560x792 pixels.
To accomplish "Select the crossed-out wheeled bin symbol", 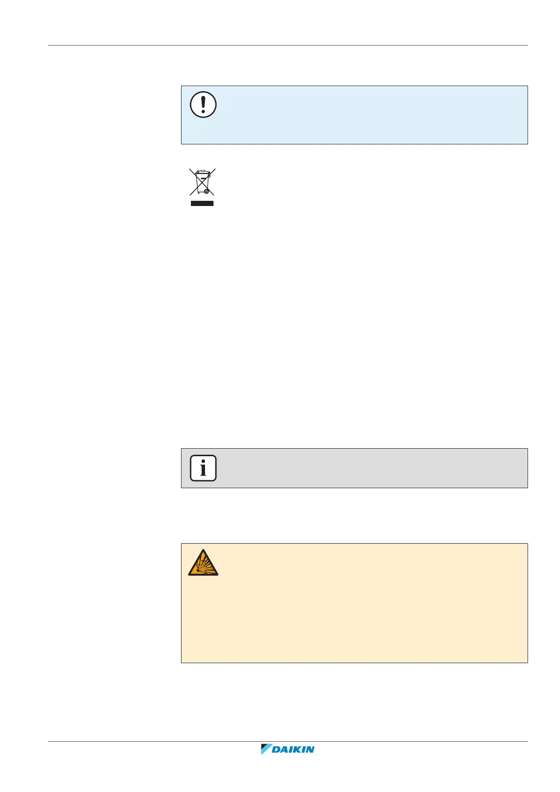I will (x=202, y=182).
